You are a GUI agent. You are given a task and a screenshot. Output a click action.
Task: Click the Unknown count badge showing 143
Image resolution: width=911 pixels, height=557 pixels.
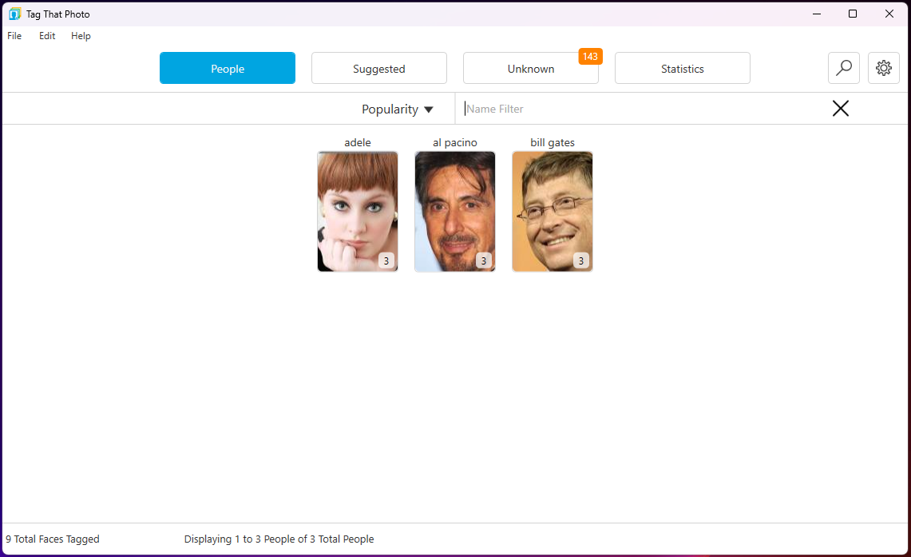(x=590, y=57)
